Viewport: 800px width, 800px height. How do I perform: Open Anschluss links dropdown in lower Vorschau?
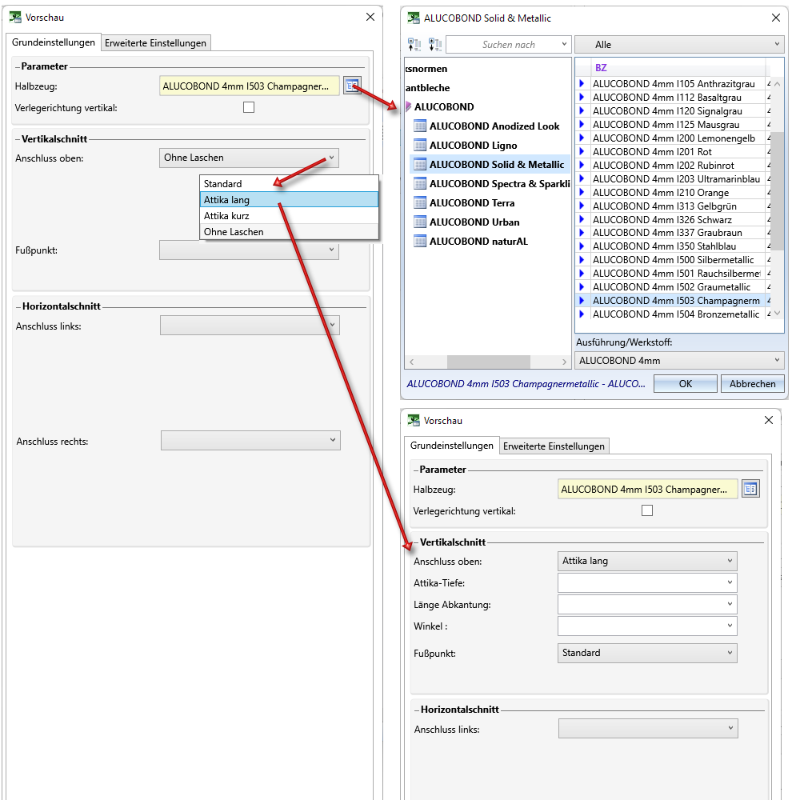pos(648,728)
